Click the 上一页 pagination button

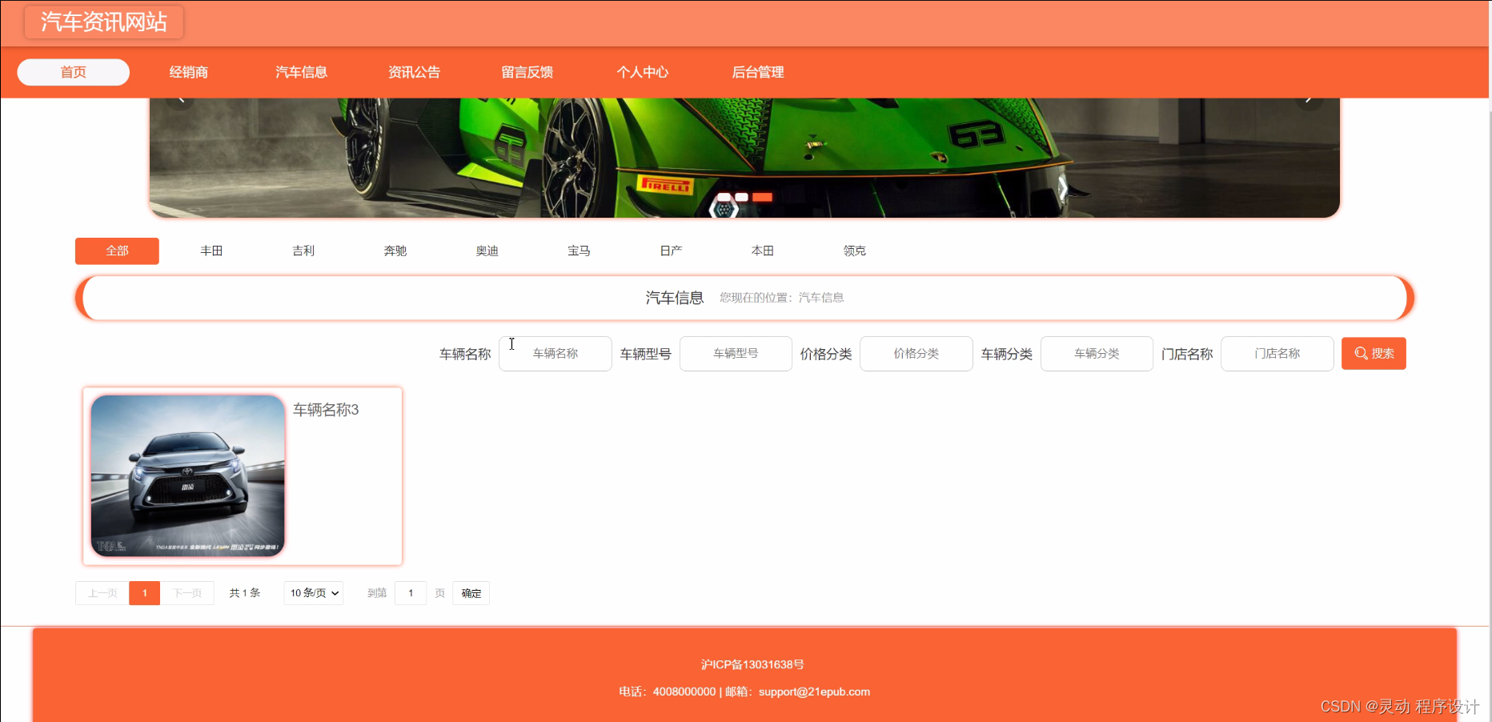coord(102,593)
